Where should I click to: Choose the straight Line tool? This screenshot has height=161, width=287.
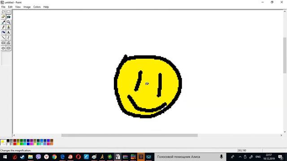[3, 38]
